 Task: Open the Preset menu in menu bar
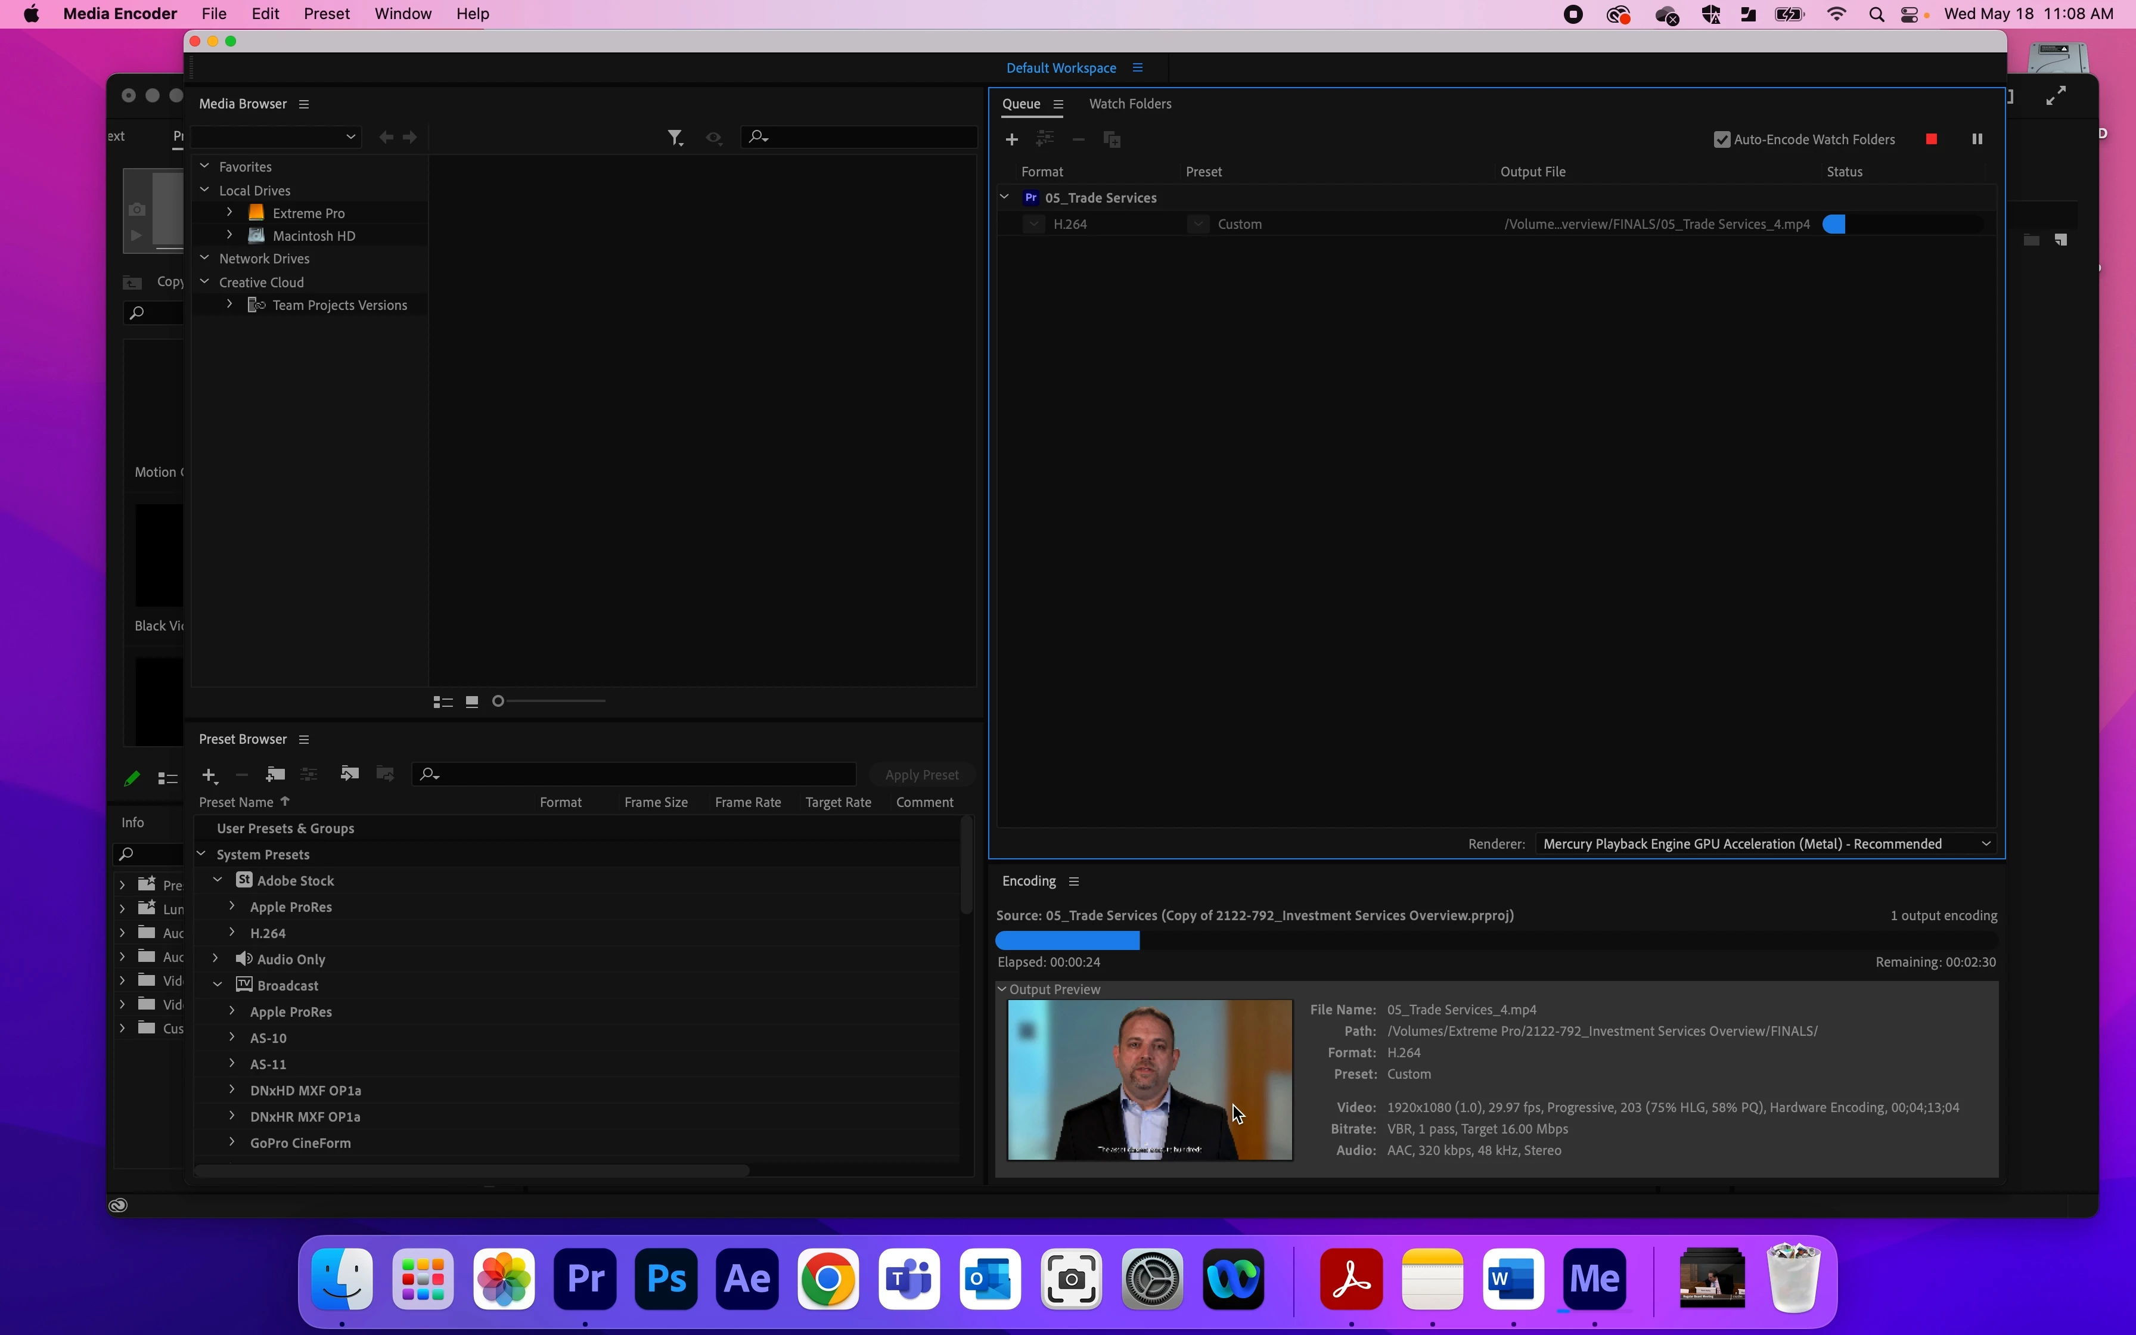coord(327,14)
